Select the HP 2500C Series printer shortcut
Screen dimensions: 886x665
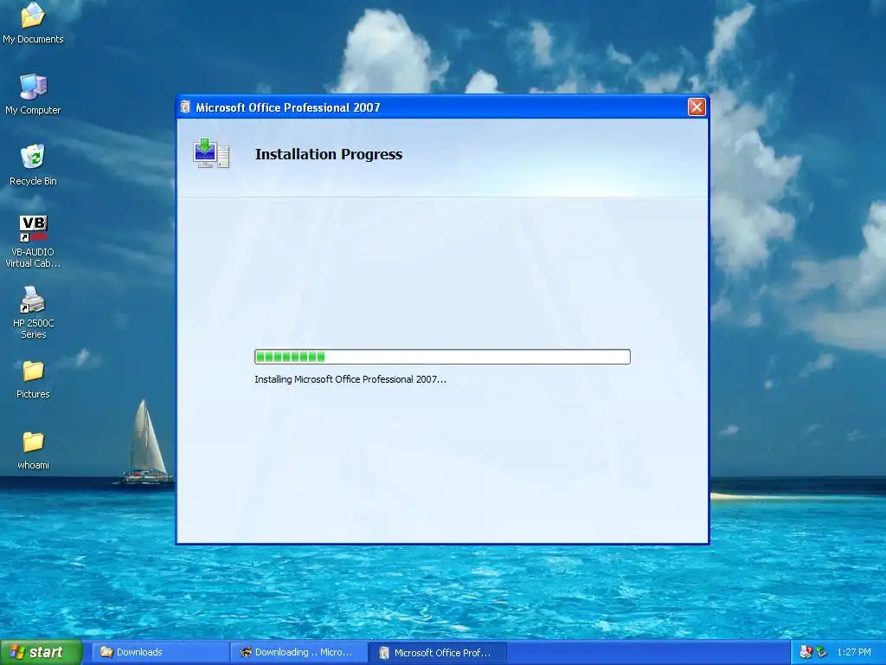[33, 312]
